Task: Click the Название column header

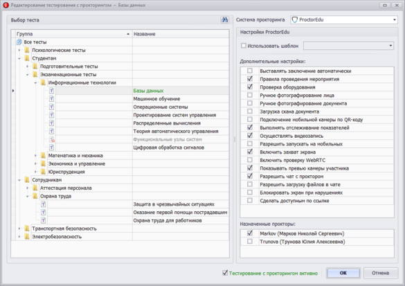Action: pyautogui.click(x=181, y=34)
